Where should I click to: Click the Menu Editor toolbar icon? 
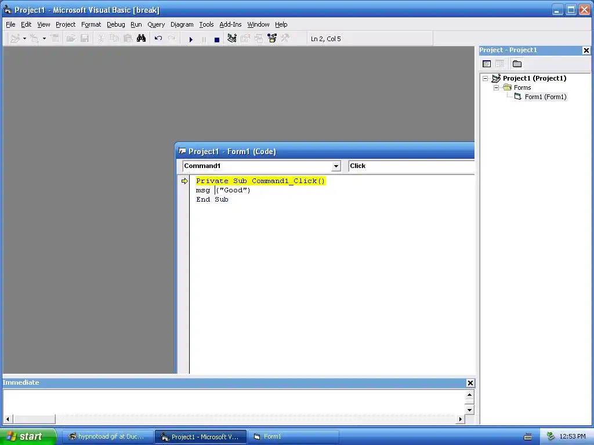pos(55,39)
